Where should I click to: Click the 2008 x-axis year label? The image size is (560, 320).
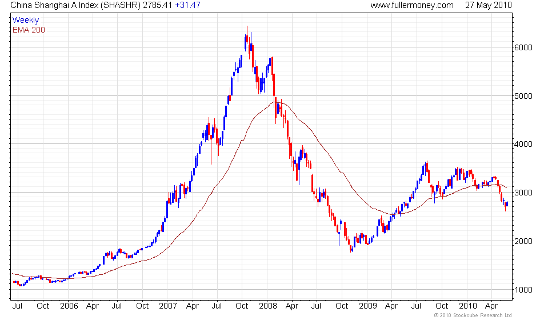tap(268, 306)
